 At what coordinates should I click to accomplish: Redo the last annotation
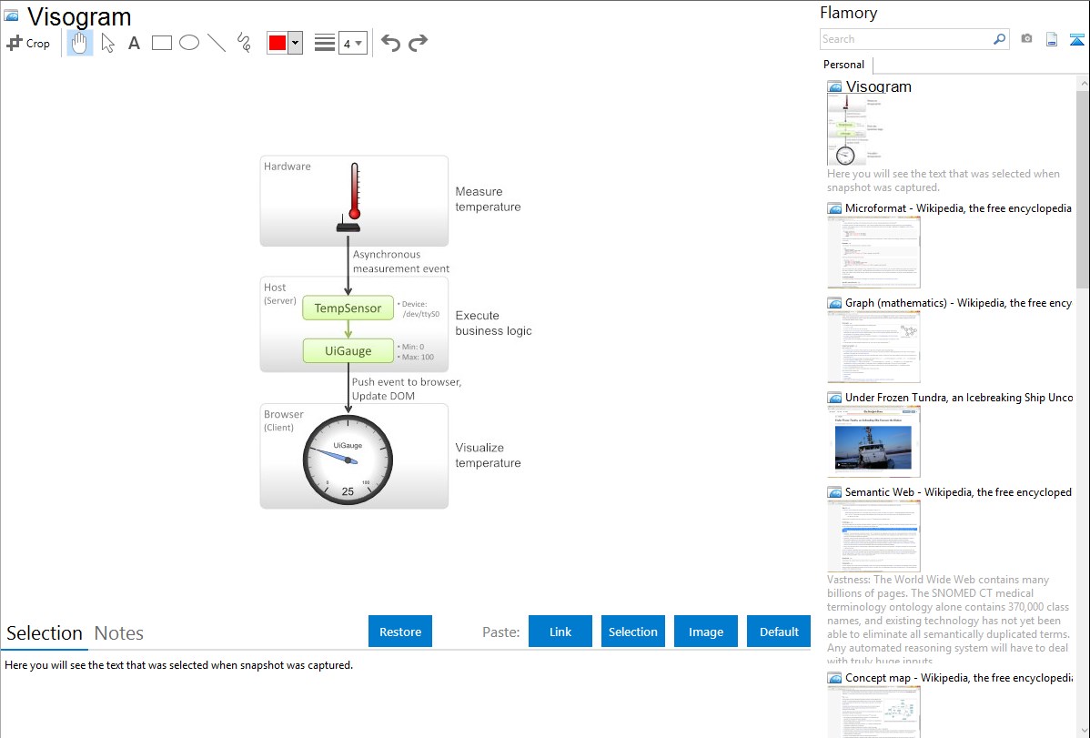point(418,43)
